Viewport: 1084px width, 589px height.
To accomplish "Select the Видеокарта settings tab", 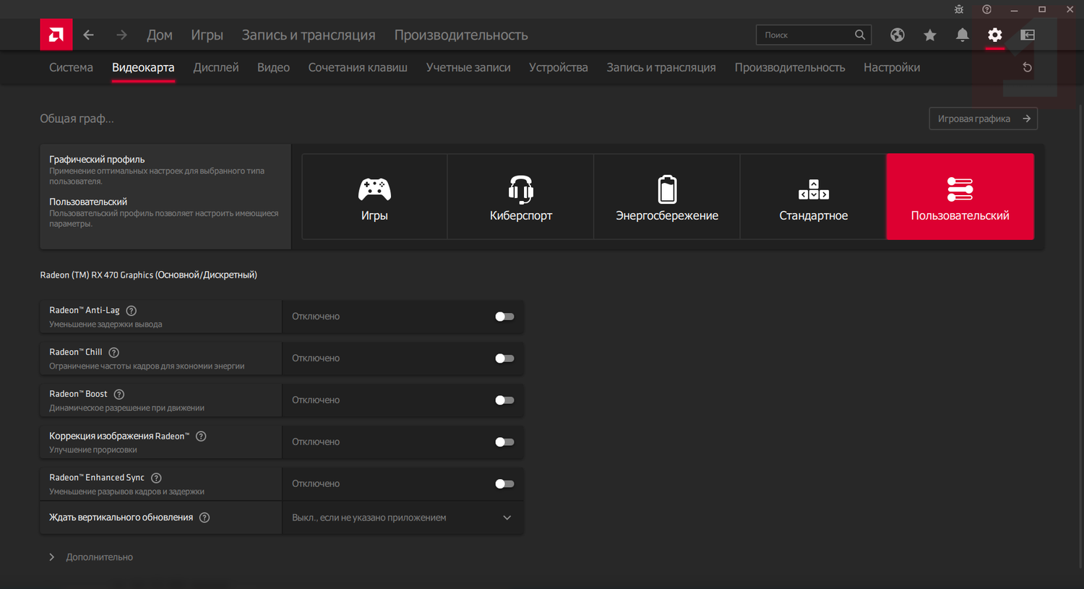I will (143, 67).
